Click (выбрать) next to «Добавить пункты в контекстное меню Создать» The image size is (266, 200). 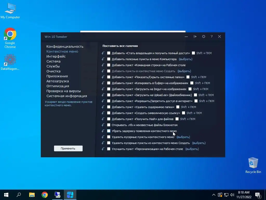coord(184,71)
